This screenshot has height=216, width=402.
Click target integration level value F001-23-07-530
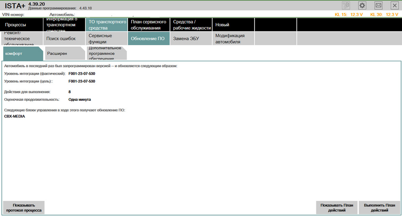(x=82, y=81)
